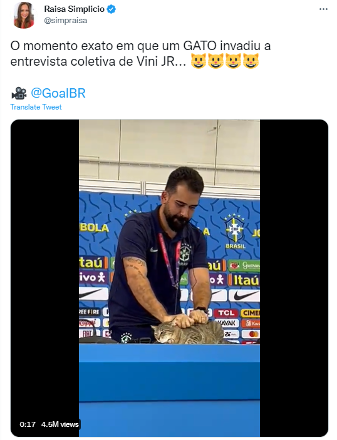Click the Mastercard logo on the backdrop
The image size is (337, 440).
(253, 334)
